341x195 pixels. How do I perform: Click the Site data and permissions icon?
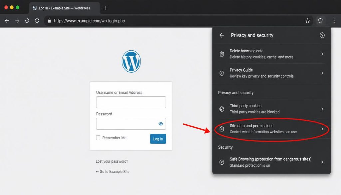[221, 129]
